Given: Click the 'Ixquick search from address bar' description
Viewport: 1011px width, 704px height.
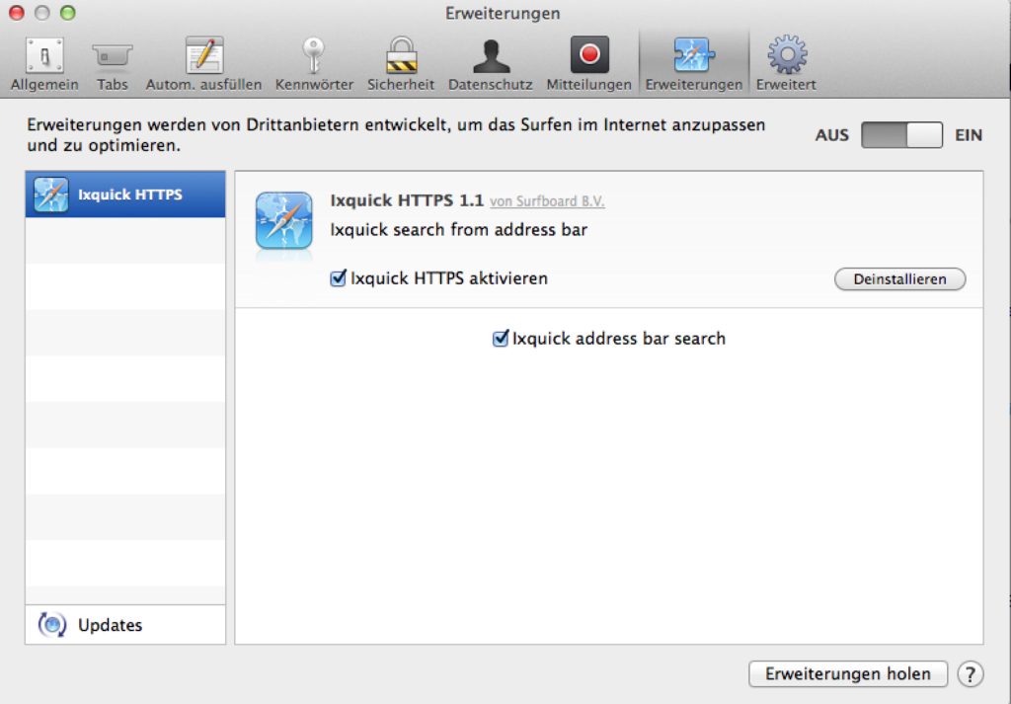Looking at the screenshot, I should pos(458,229).
